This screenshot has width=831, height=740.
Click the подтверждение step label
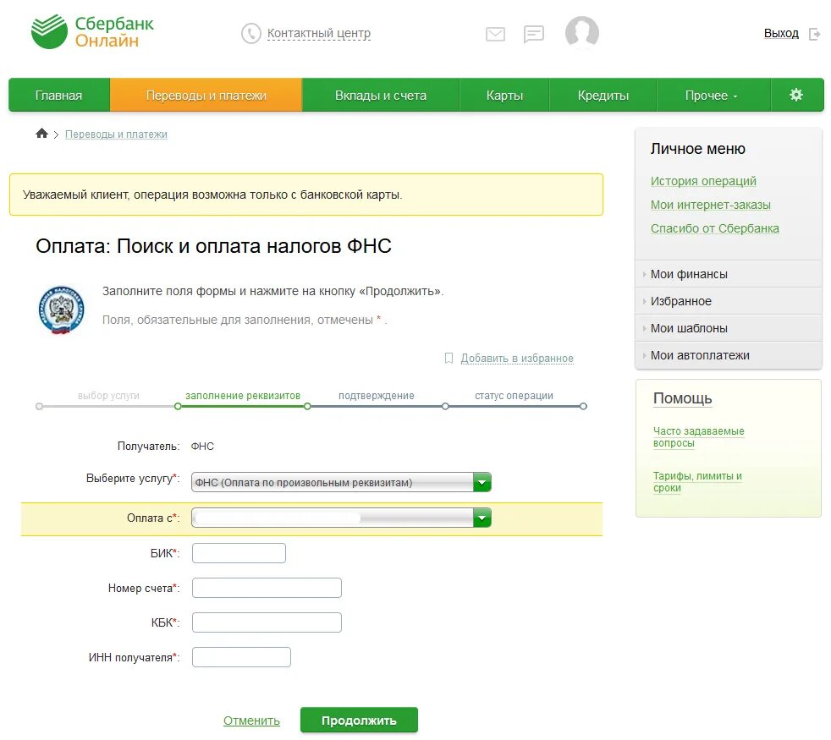point(377,396)
